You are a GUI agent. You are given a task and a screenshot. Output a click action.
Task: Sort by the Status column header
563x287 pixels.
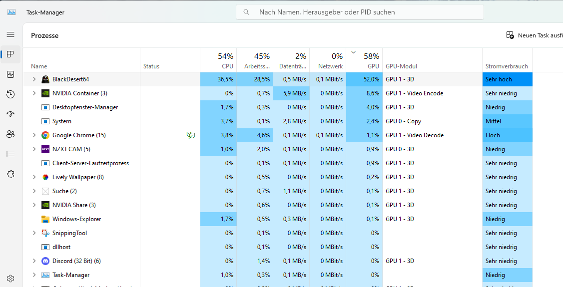(x=170, y=60)
